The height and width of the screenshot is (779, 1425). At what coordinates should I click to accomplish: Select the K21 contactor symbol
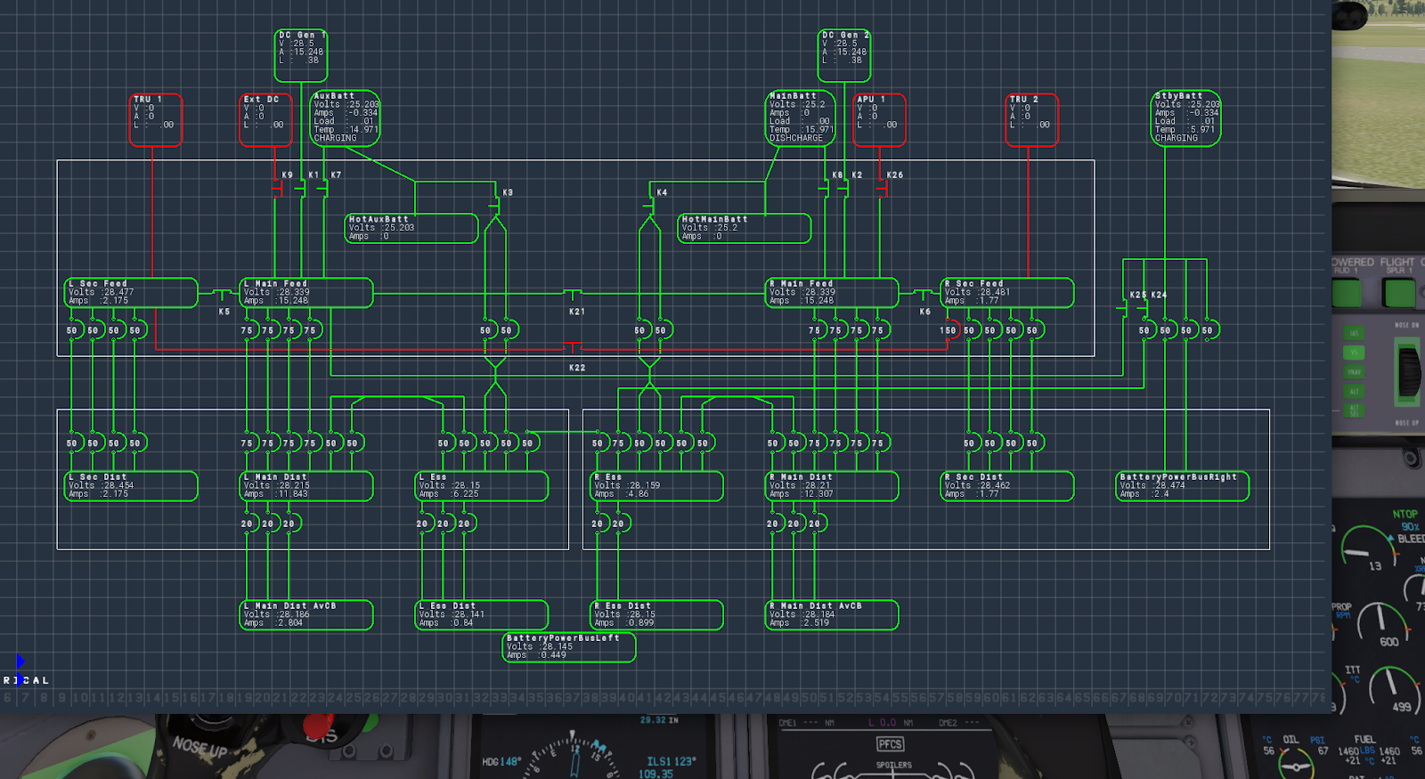click(x=574, y=294)
